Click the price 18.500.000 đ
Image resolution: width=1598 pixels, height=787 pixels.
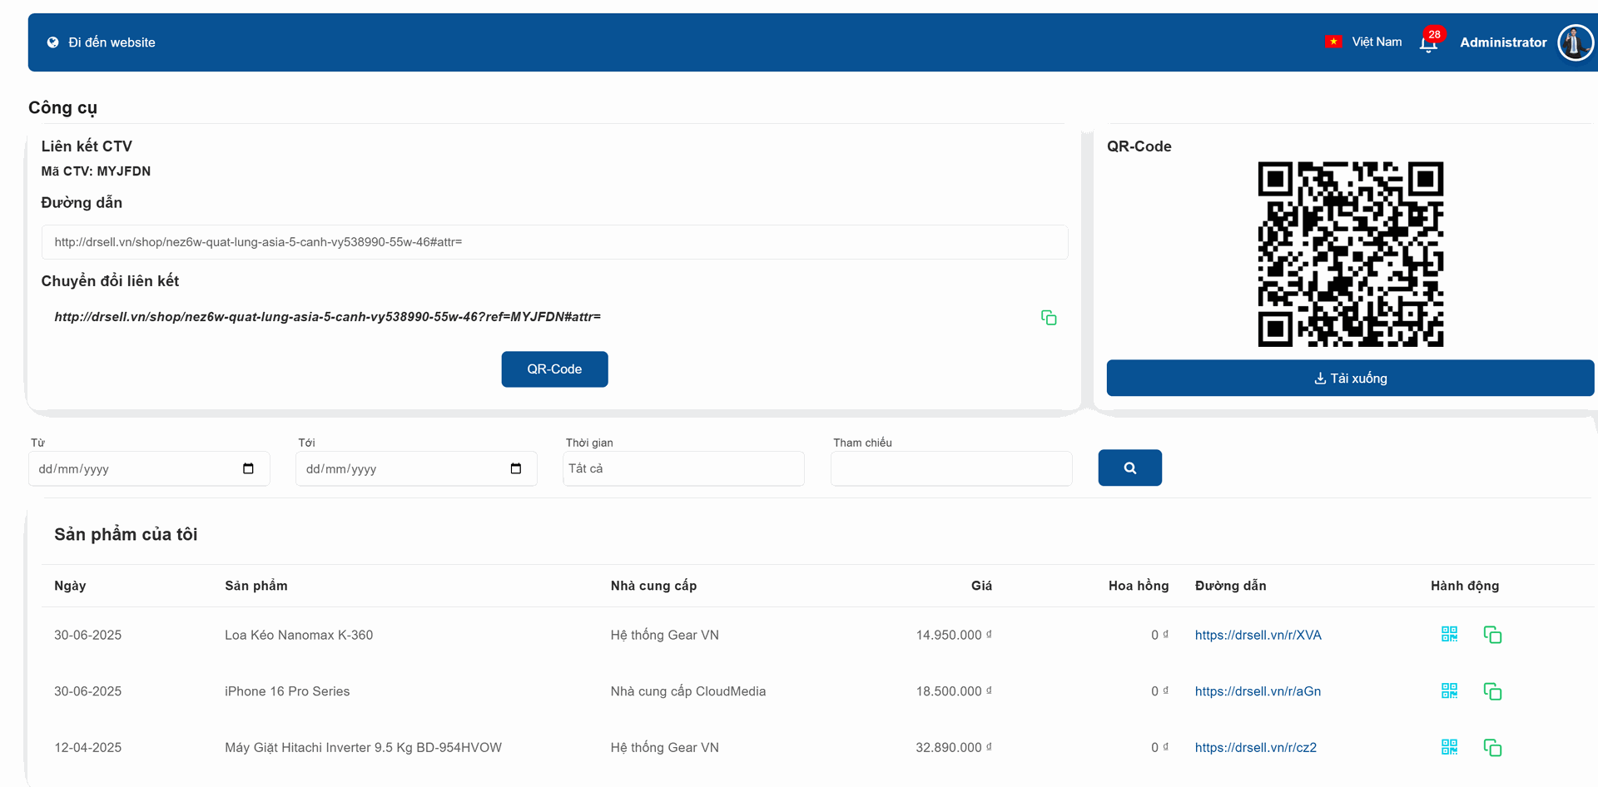coord(954,691)
